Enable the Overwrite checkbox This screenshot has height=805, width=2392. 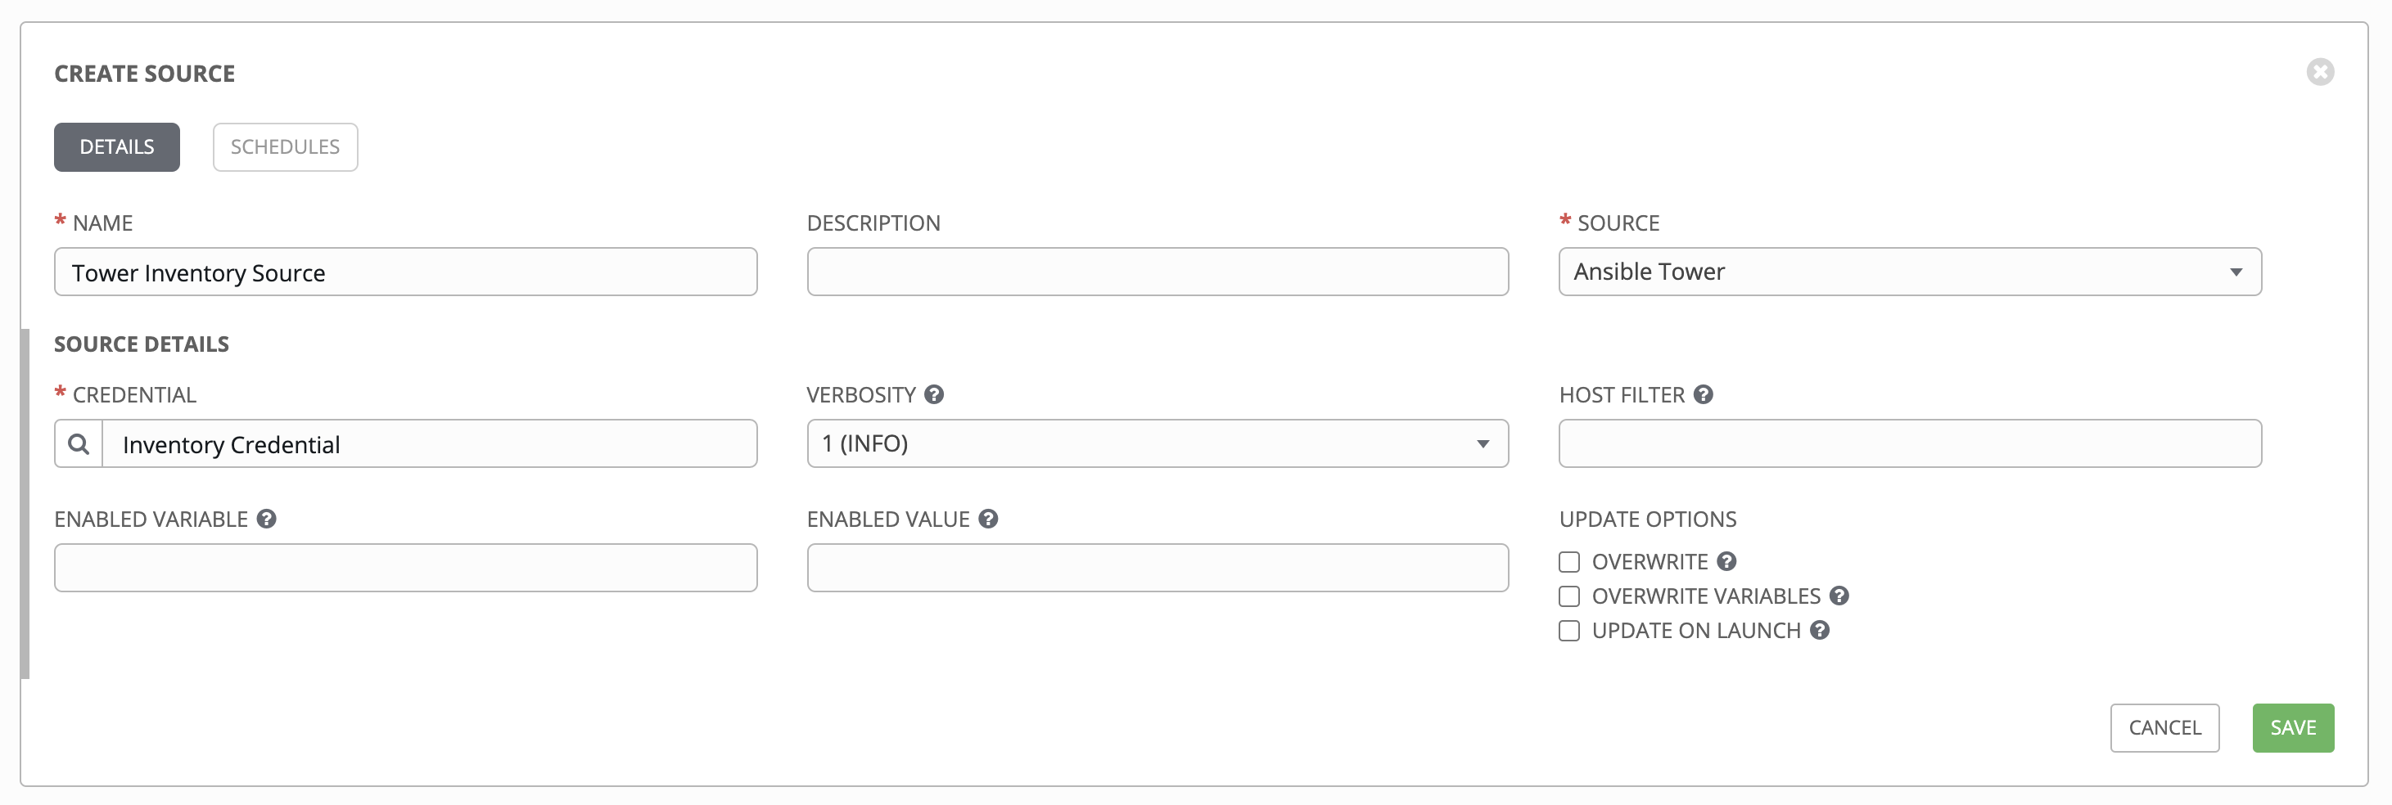coord(1569,563)
